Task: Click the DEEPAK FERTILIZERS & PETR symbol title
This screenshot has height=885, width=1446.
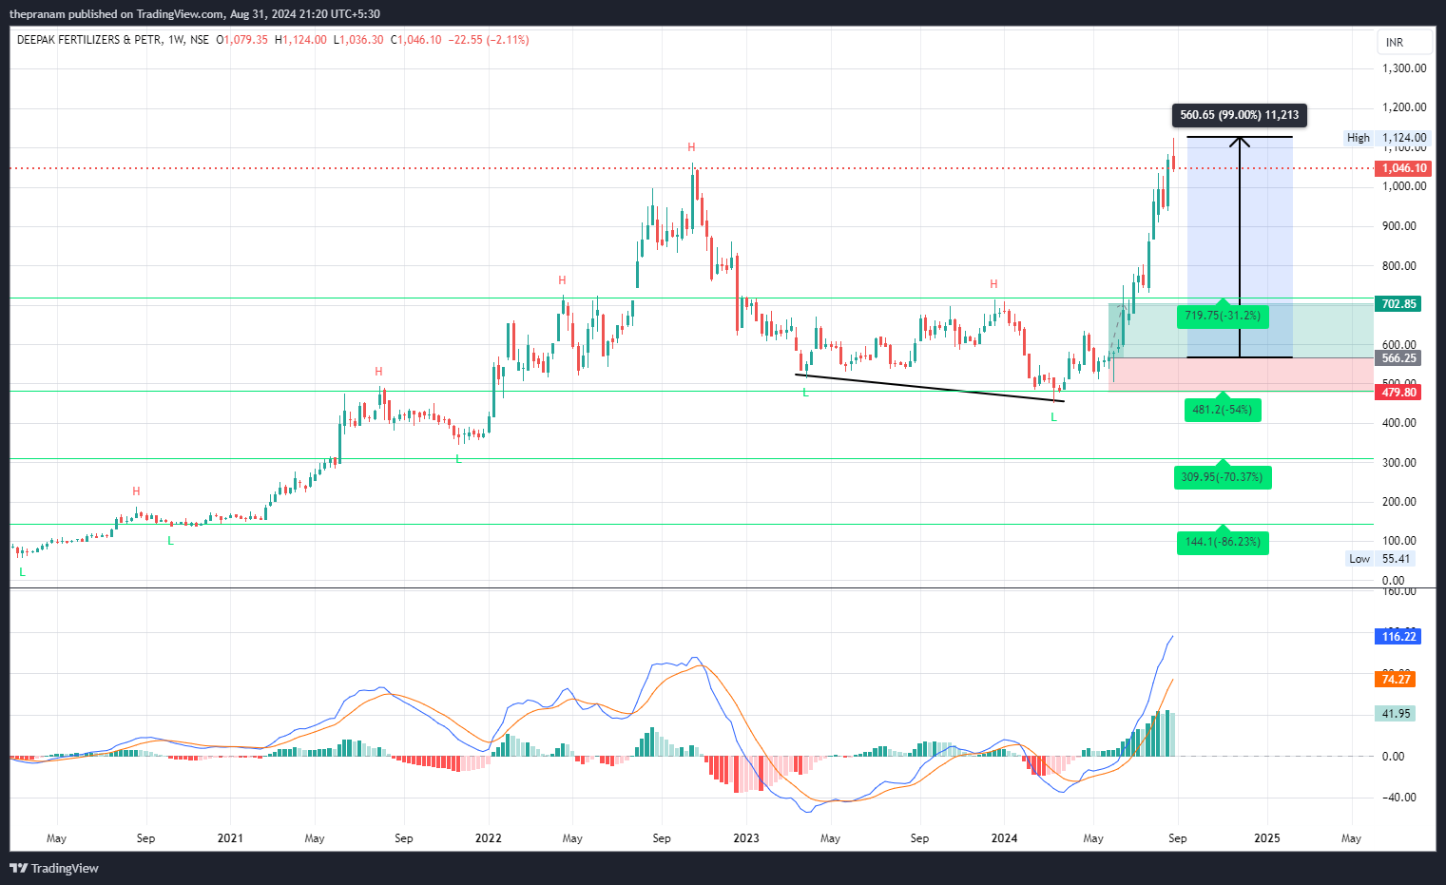Action: coord(89,40)
